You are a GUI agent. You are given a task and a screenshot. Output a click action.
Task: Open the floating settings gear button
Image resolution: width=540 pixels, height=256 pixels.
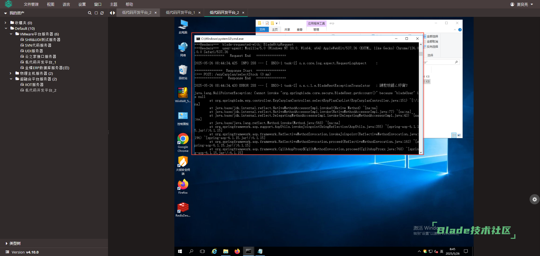click(x=535, y=199)
